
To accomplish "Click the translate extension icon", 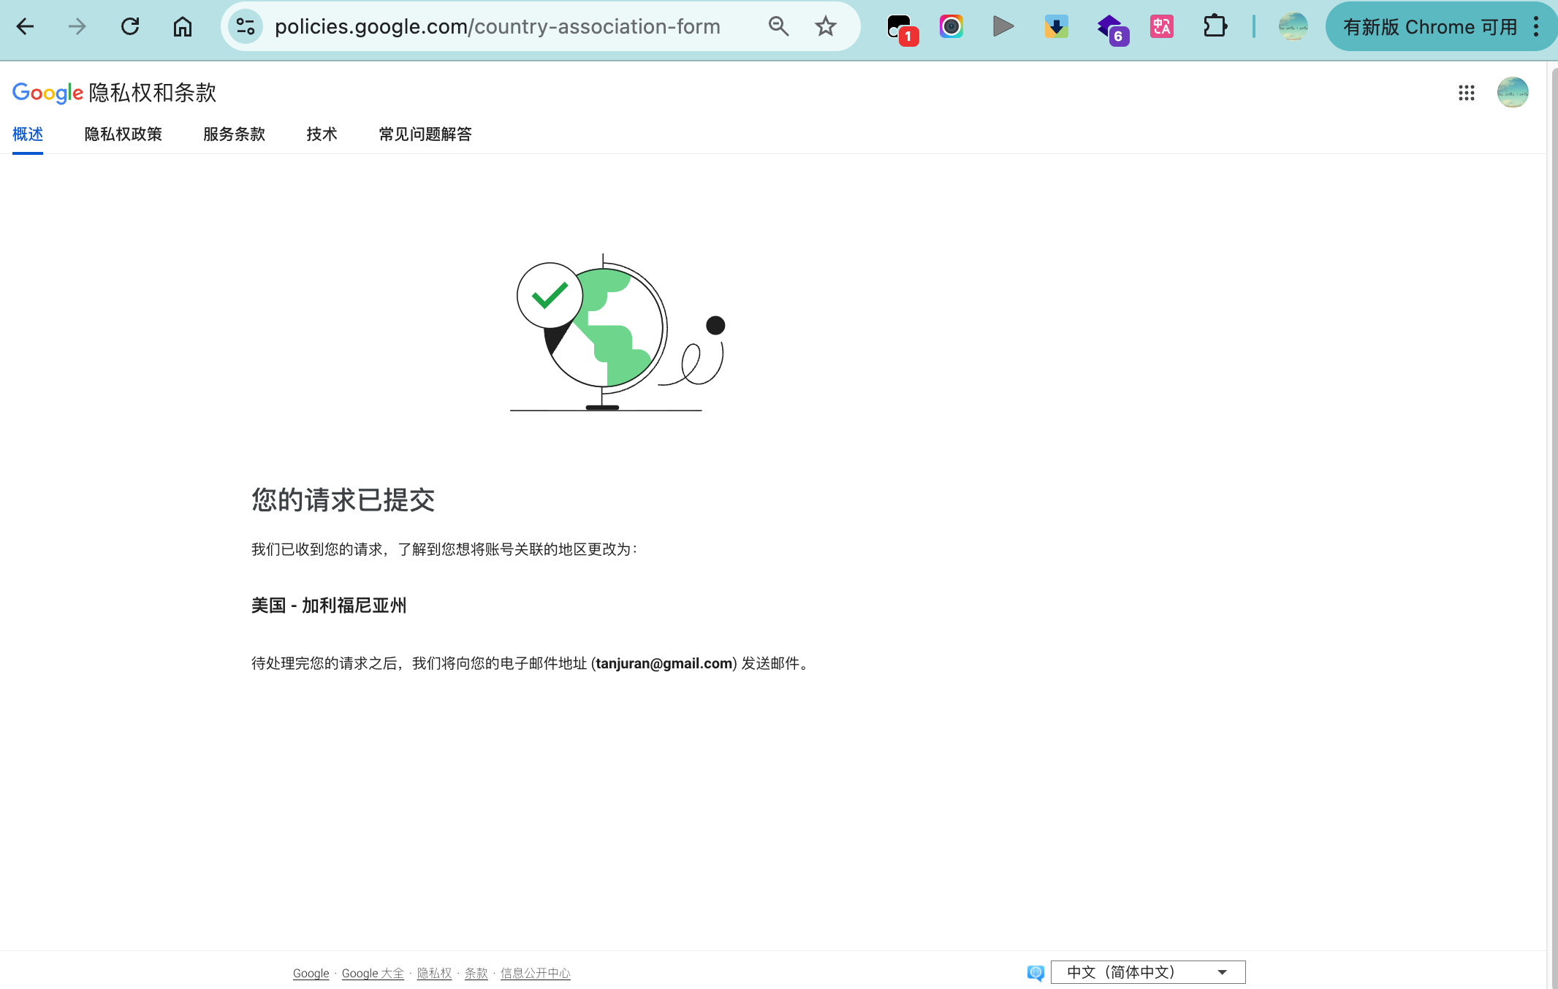I will coord(1161,27).
